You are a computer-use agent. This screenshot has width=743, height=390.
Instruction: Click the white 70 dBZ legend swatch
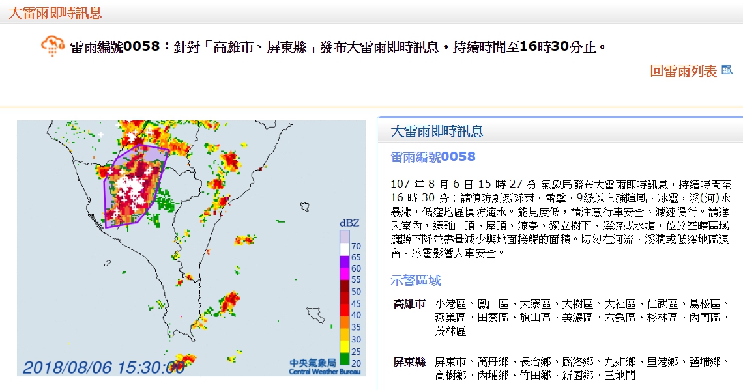pos(345,249)
